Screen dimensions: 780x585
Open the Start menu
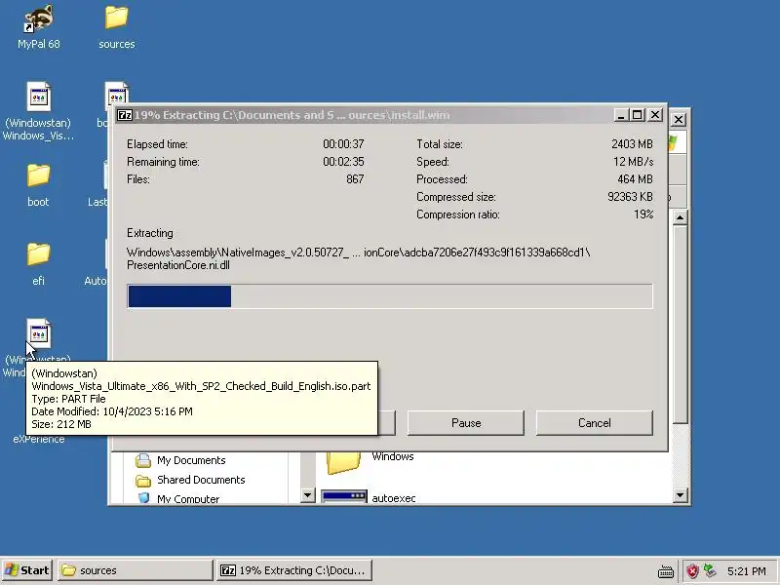point(26,570)
